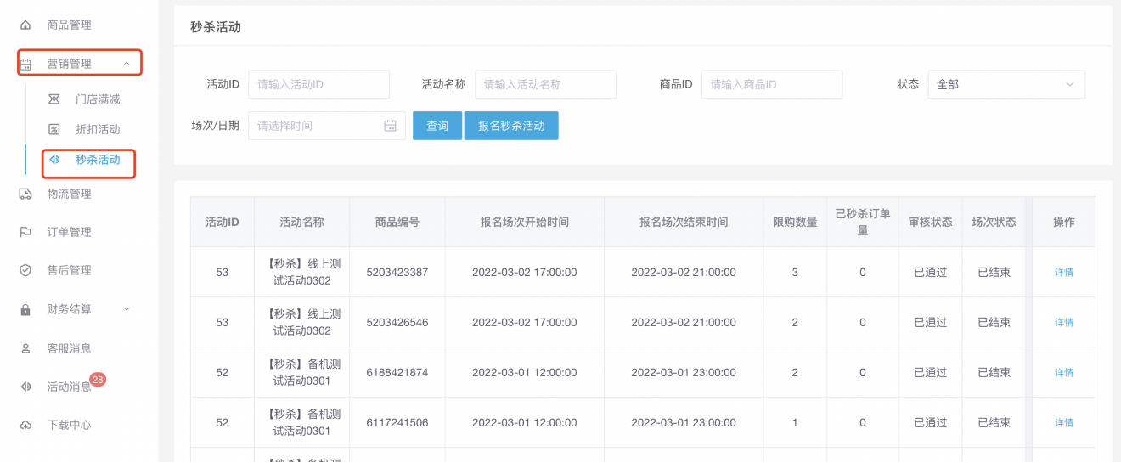Click the shield icon beside 售后管理
This screenshot has height=463, width=1121.
25,270
